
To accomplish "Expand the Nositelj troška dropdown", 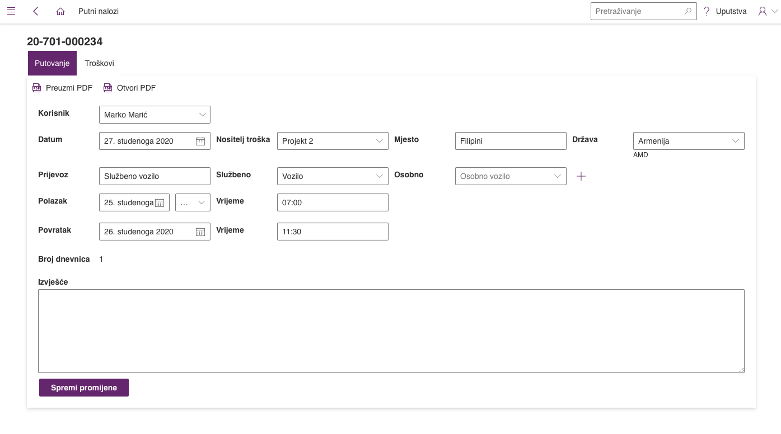I will pyautogui.click(x=380, y=141).
